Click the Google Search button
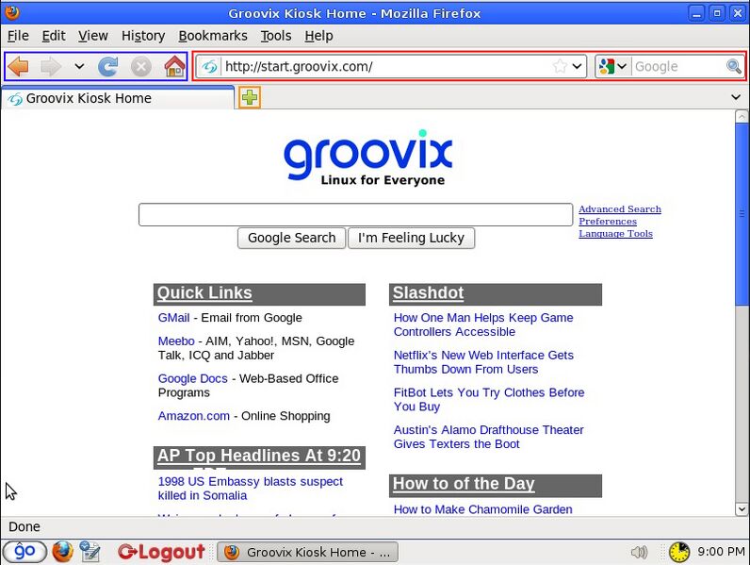750x565 pixels. pos(291,238)
